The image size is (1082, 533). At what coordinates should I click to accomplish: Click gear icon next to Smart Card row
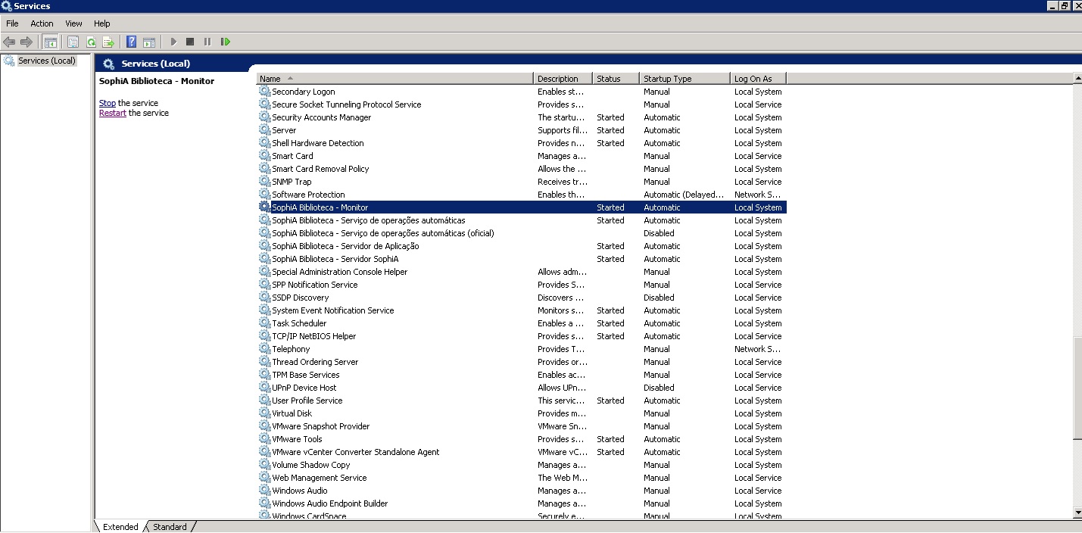(x=264, y=156)
